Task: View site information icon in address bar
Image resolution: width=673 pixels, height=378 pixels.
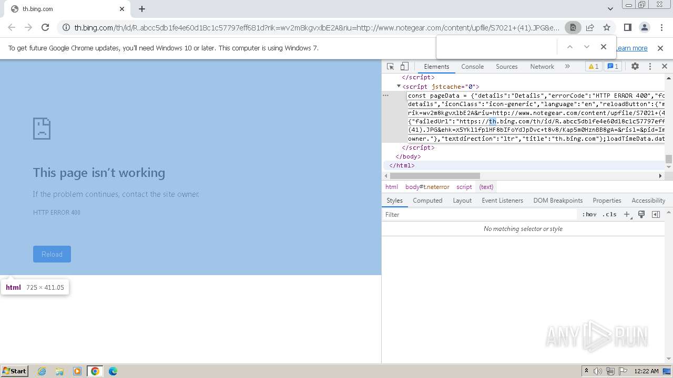Action: click(66, 27)
